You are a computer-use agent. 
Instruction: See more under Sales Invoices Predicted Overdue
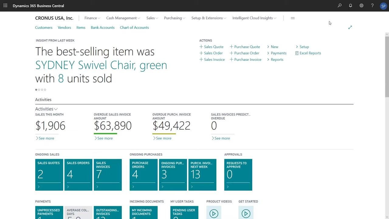221,138
